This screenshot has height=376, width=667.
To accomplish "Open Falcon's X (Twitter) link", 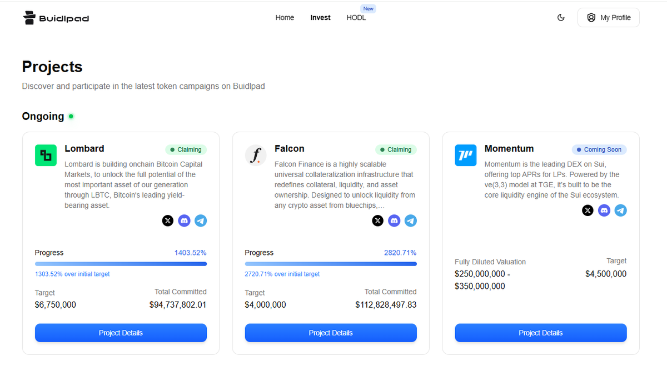I will tap(378, 220).
